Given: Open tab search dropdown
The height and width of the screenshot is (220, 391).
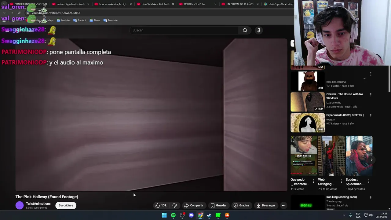Looking at the screenshot, I should [x=4, y=4].
